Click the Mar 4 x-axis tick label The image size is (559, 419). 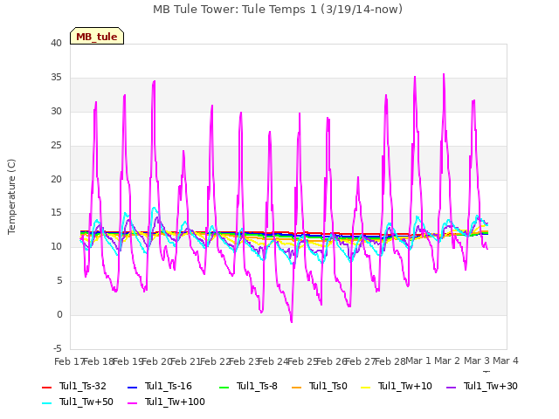506,361
